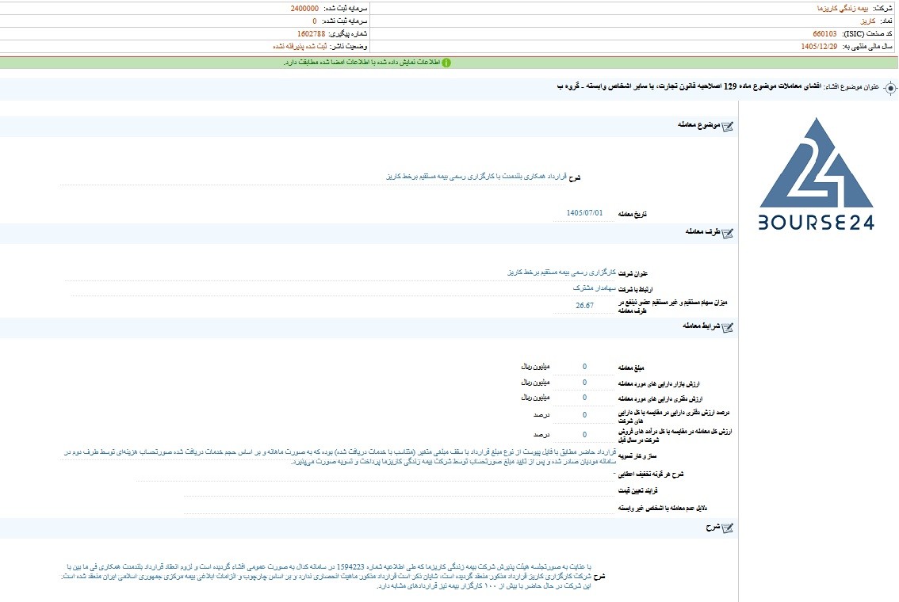
Task: Click the edit icon beside the bottom شرح section header
Action: [727, 528]
